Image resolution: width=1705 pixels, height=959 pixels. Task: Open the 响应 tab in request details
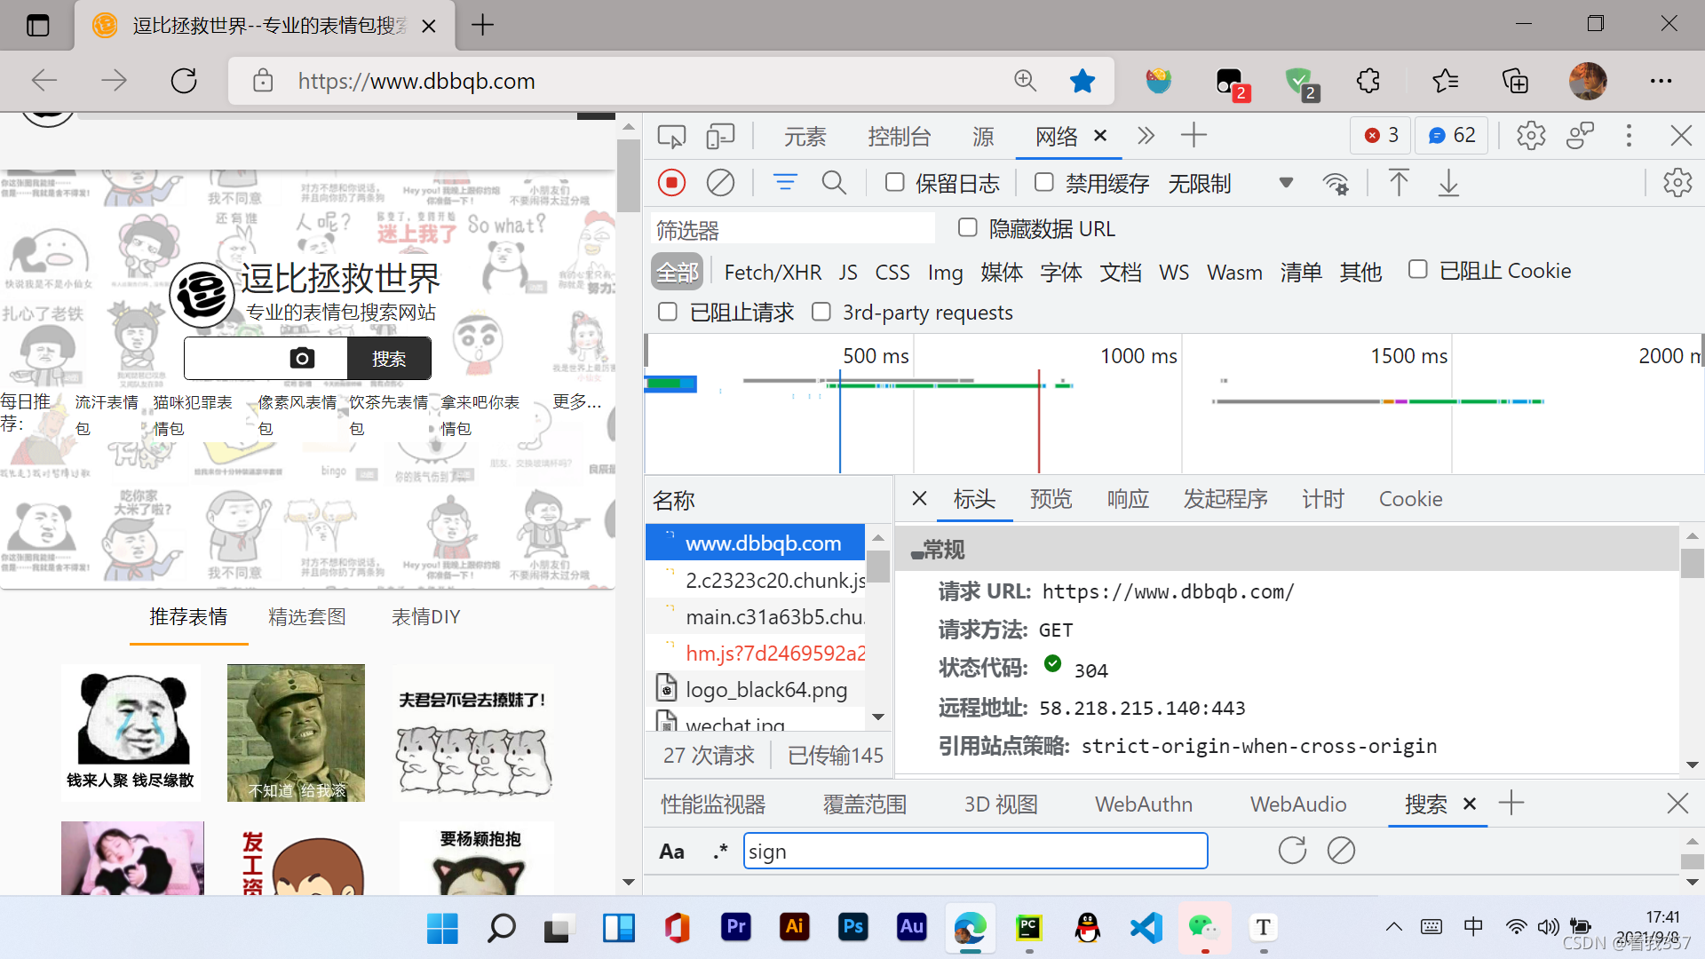1128,499
